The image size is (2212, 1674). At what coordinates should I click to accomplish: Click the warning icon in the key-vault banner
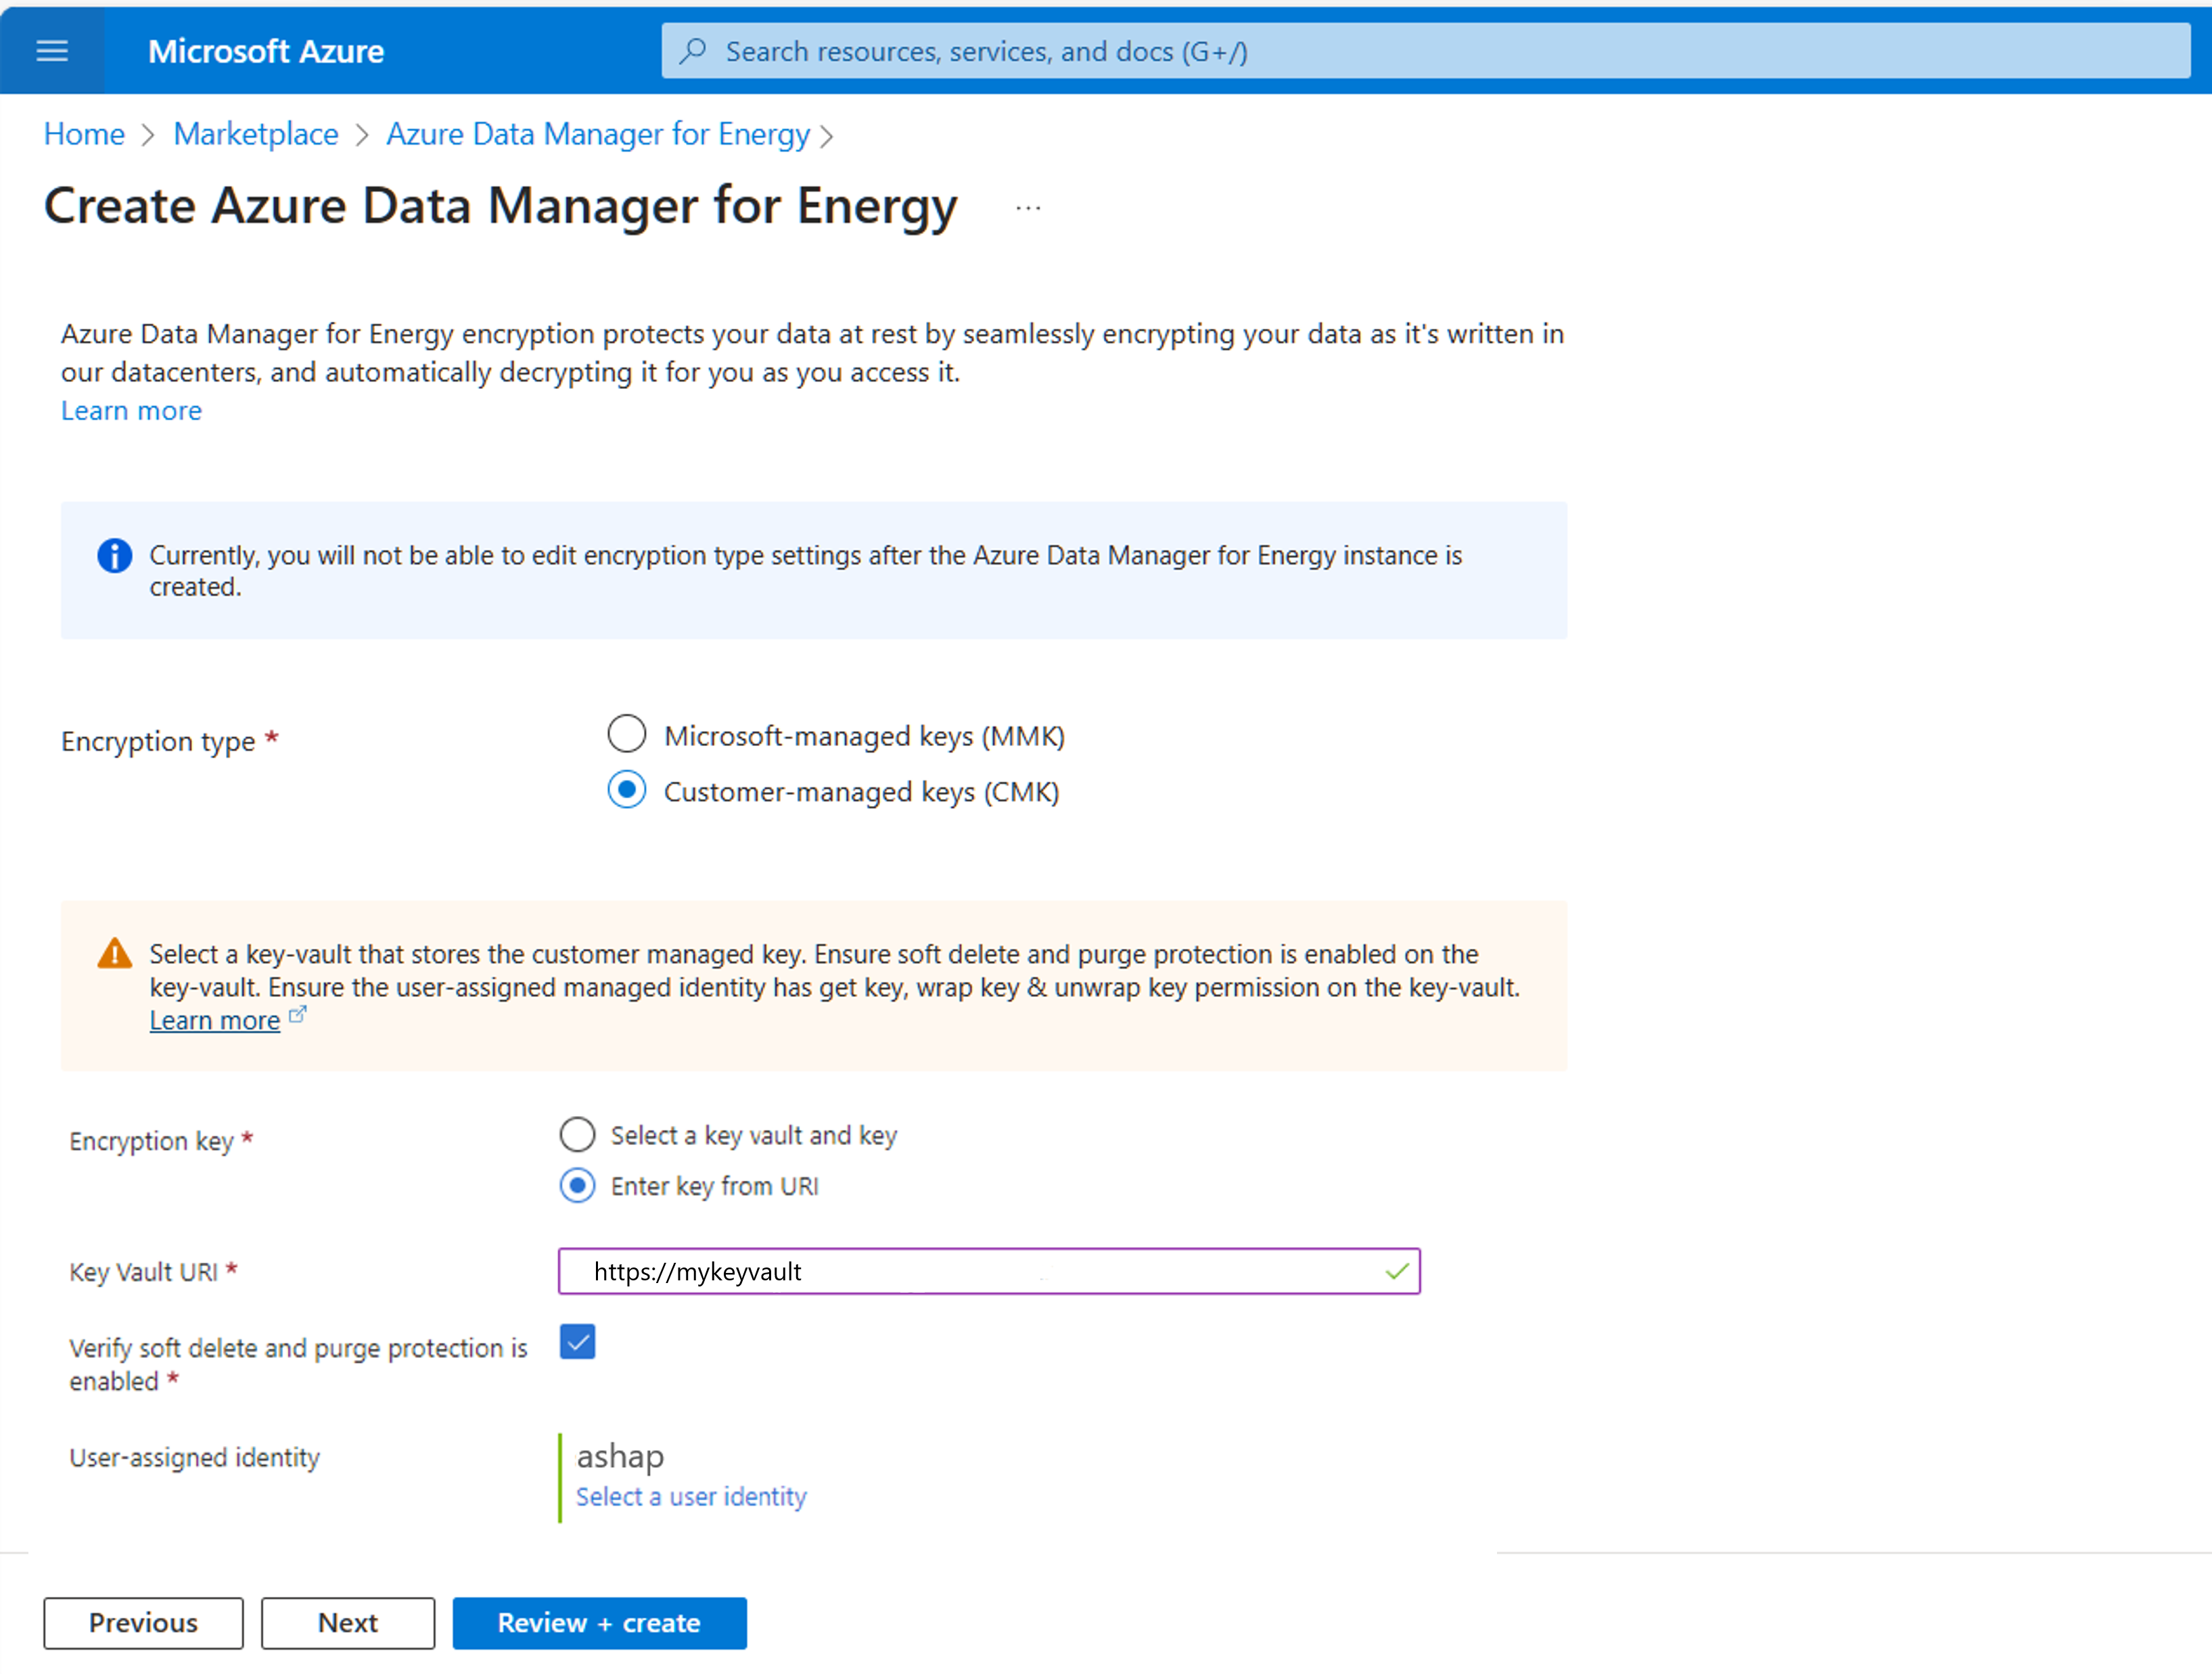[x=115, y=953]
